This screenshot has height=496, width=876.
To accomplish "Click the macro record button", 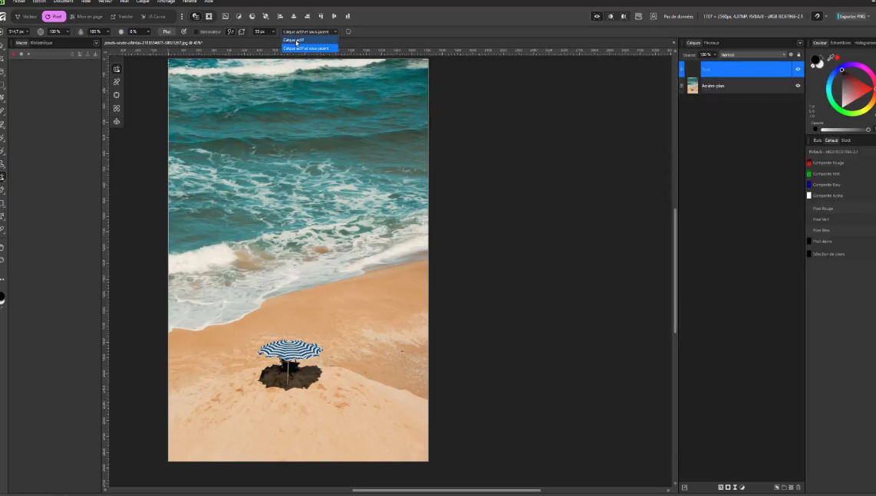I will point(13,54).
